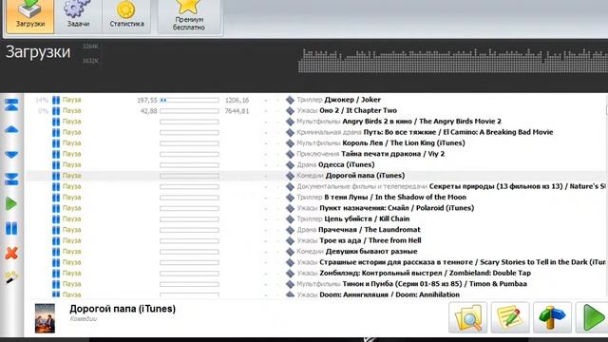
Task: Click the broom cleanup icon in sidebar
Action: point(11,277)
